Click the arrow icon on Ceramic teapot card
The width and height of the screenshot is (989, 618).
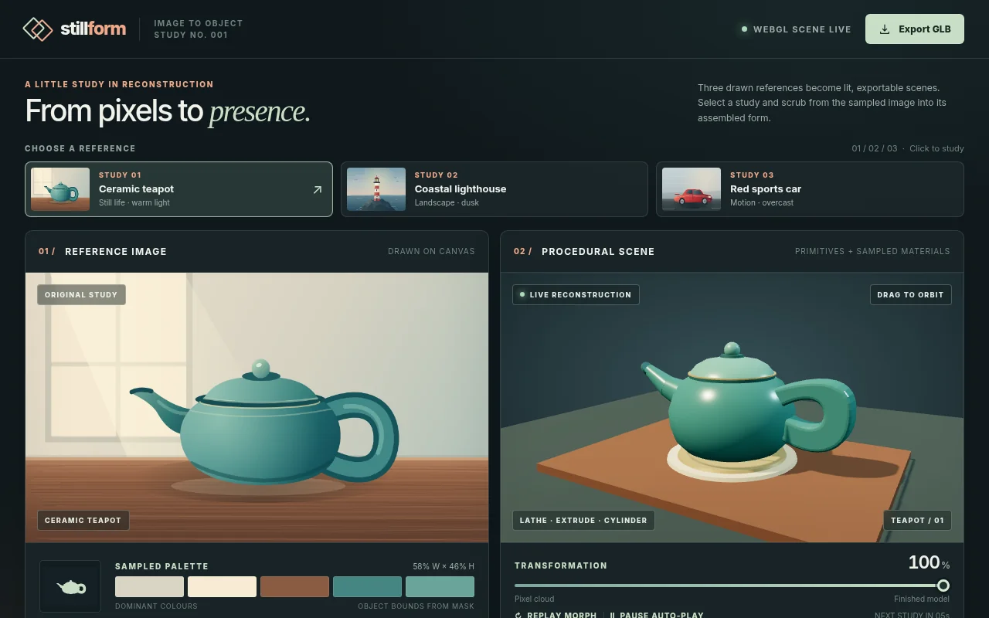(x=317, y=189)
